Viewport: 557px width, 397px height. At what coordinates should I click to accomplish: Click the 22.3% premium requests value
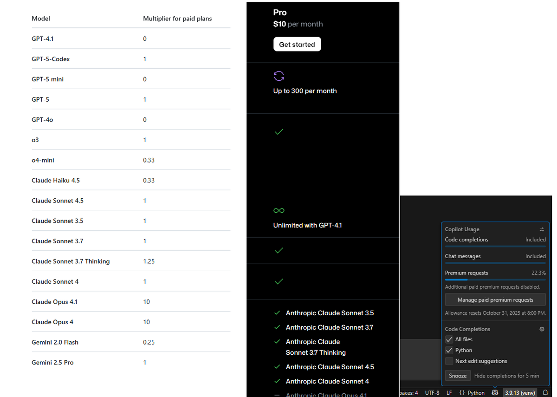coord(538,273)
